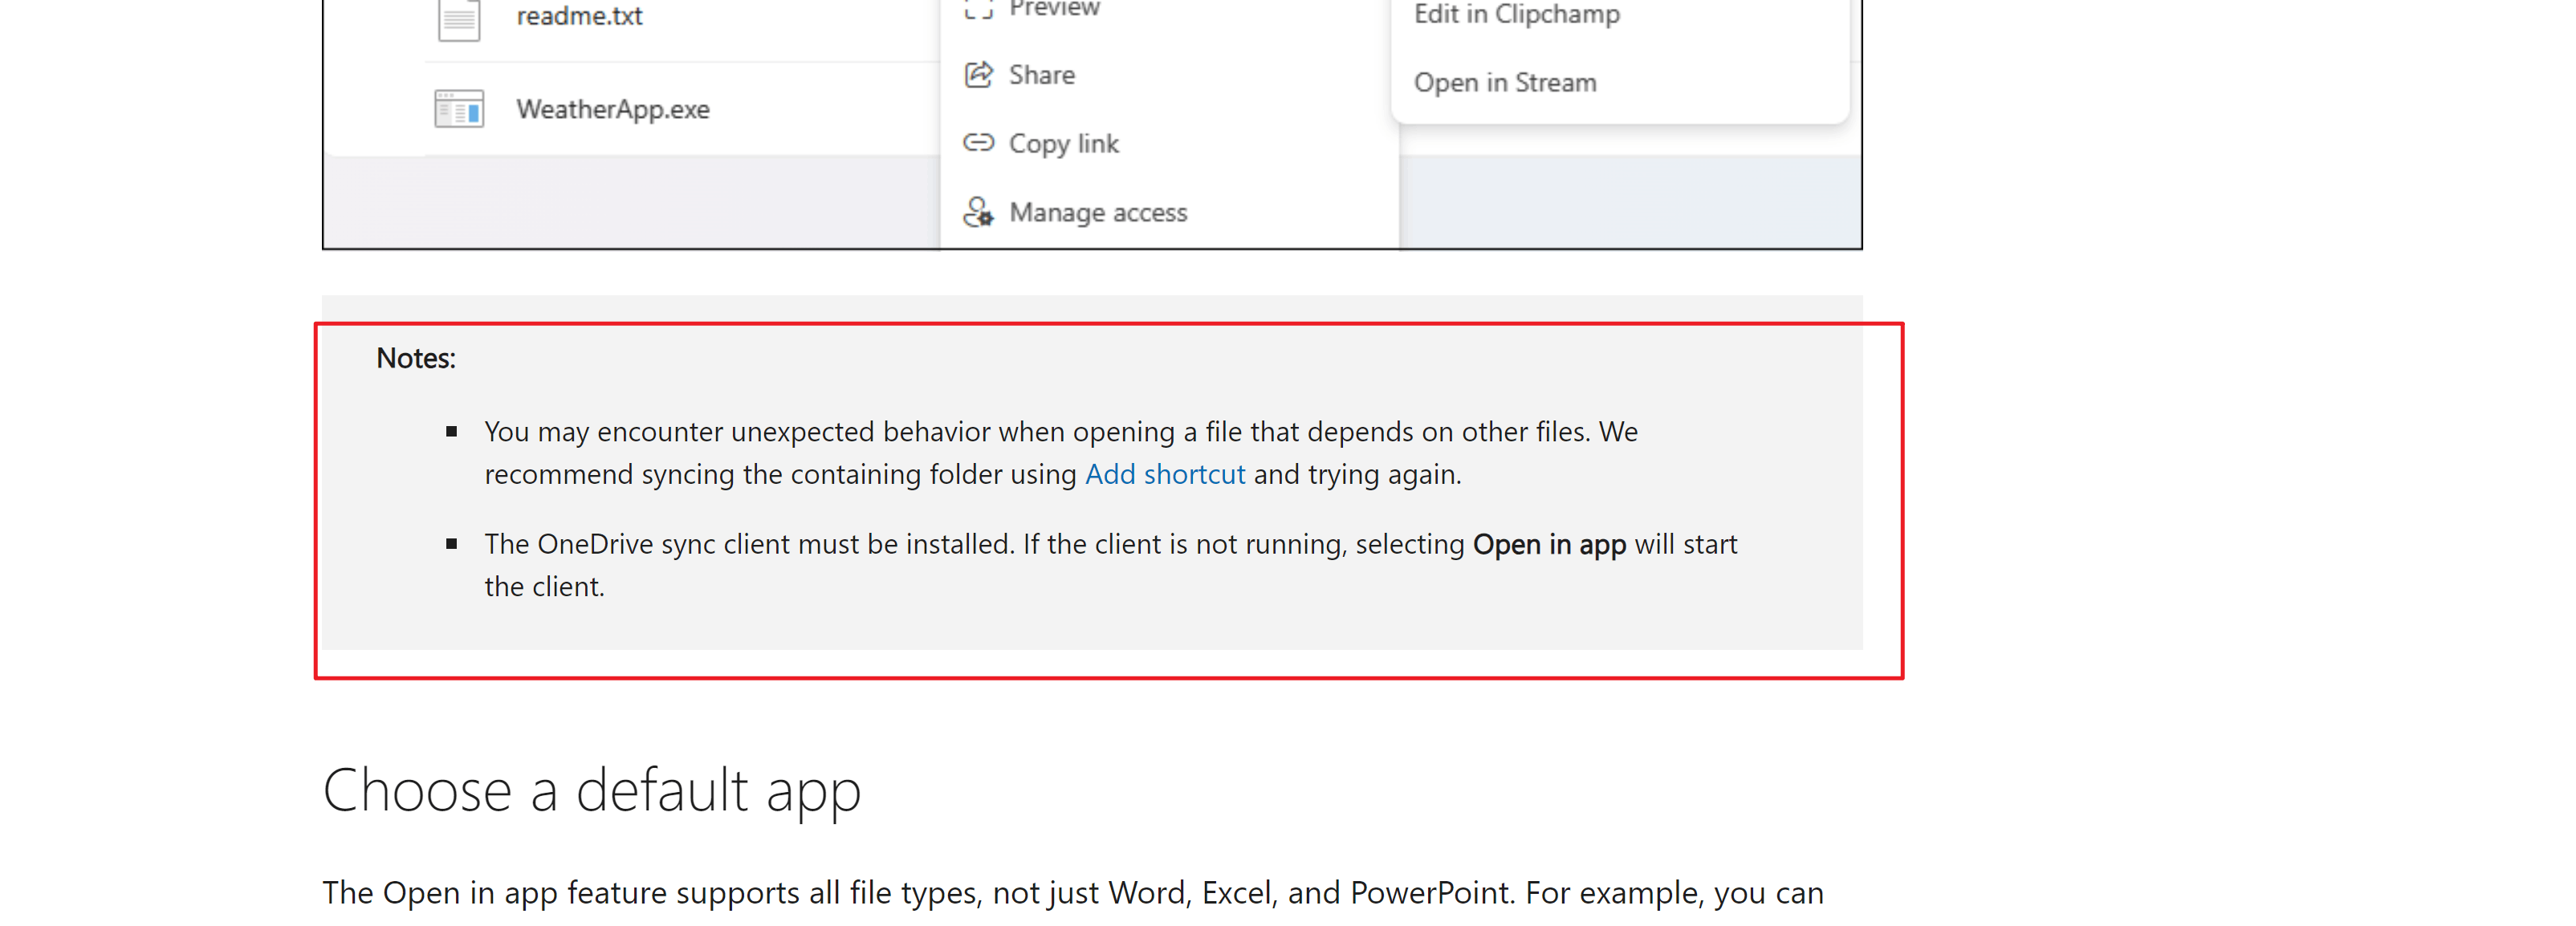
Task: Click the Manage access person icon
Action: tap(978, 212)
